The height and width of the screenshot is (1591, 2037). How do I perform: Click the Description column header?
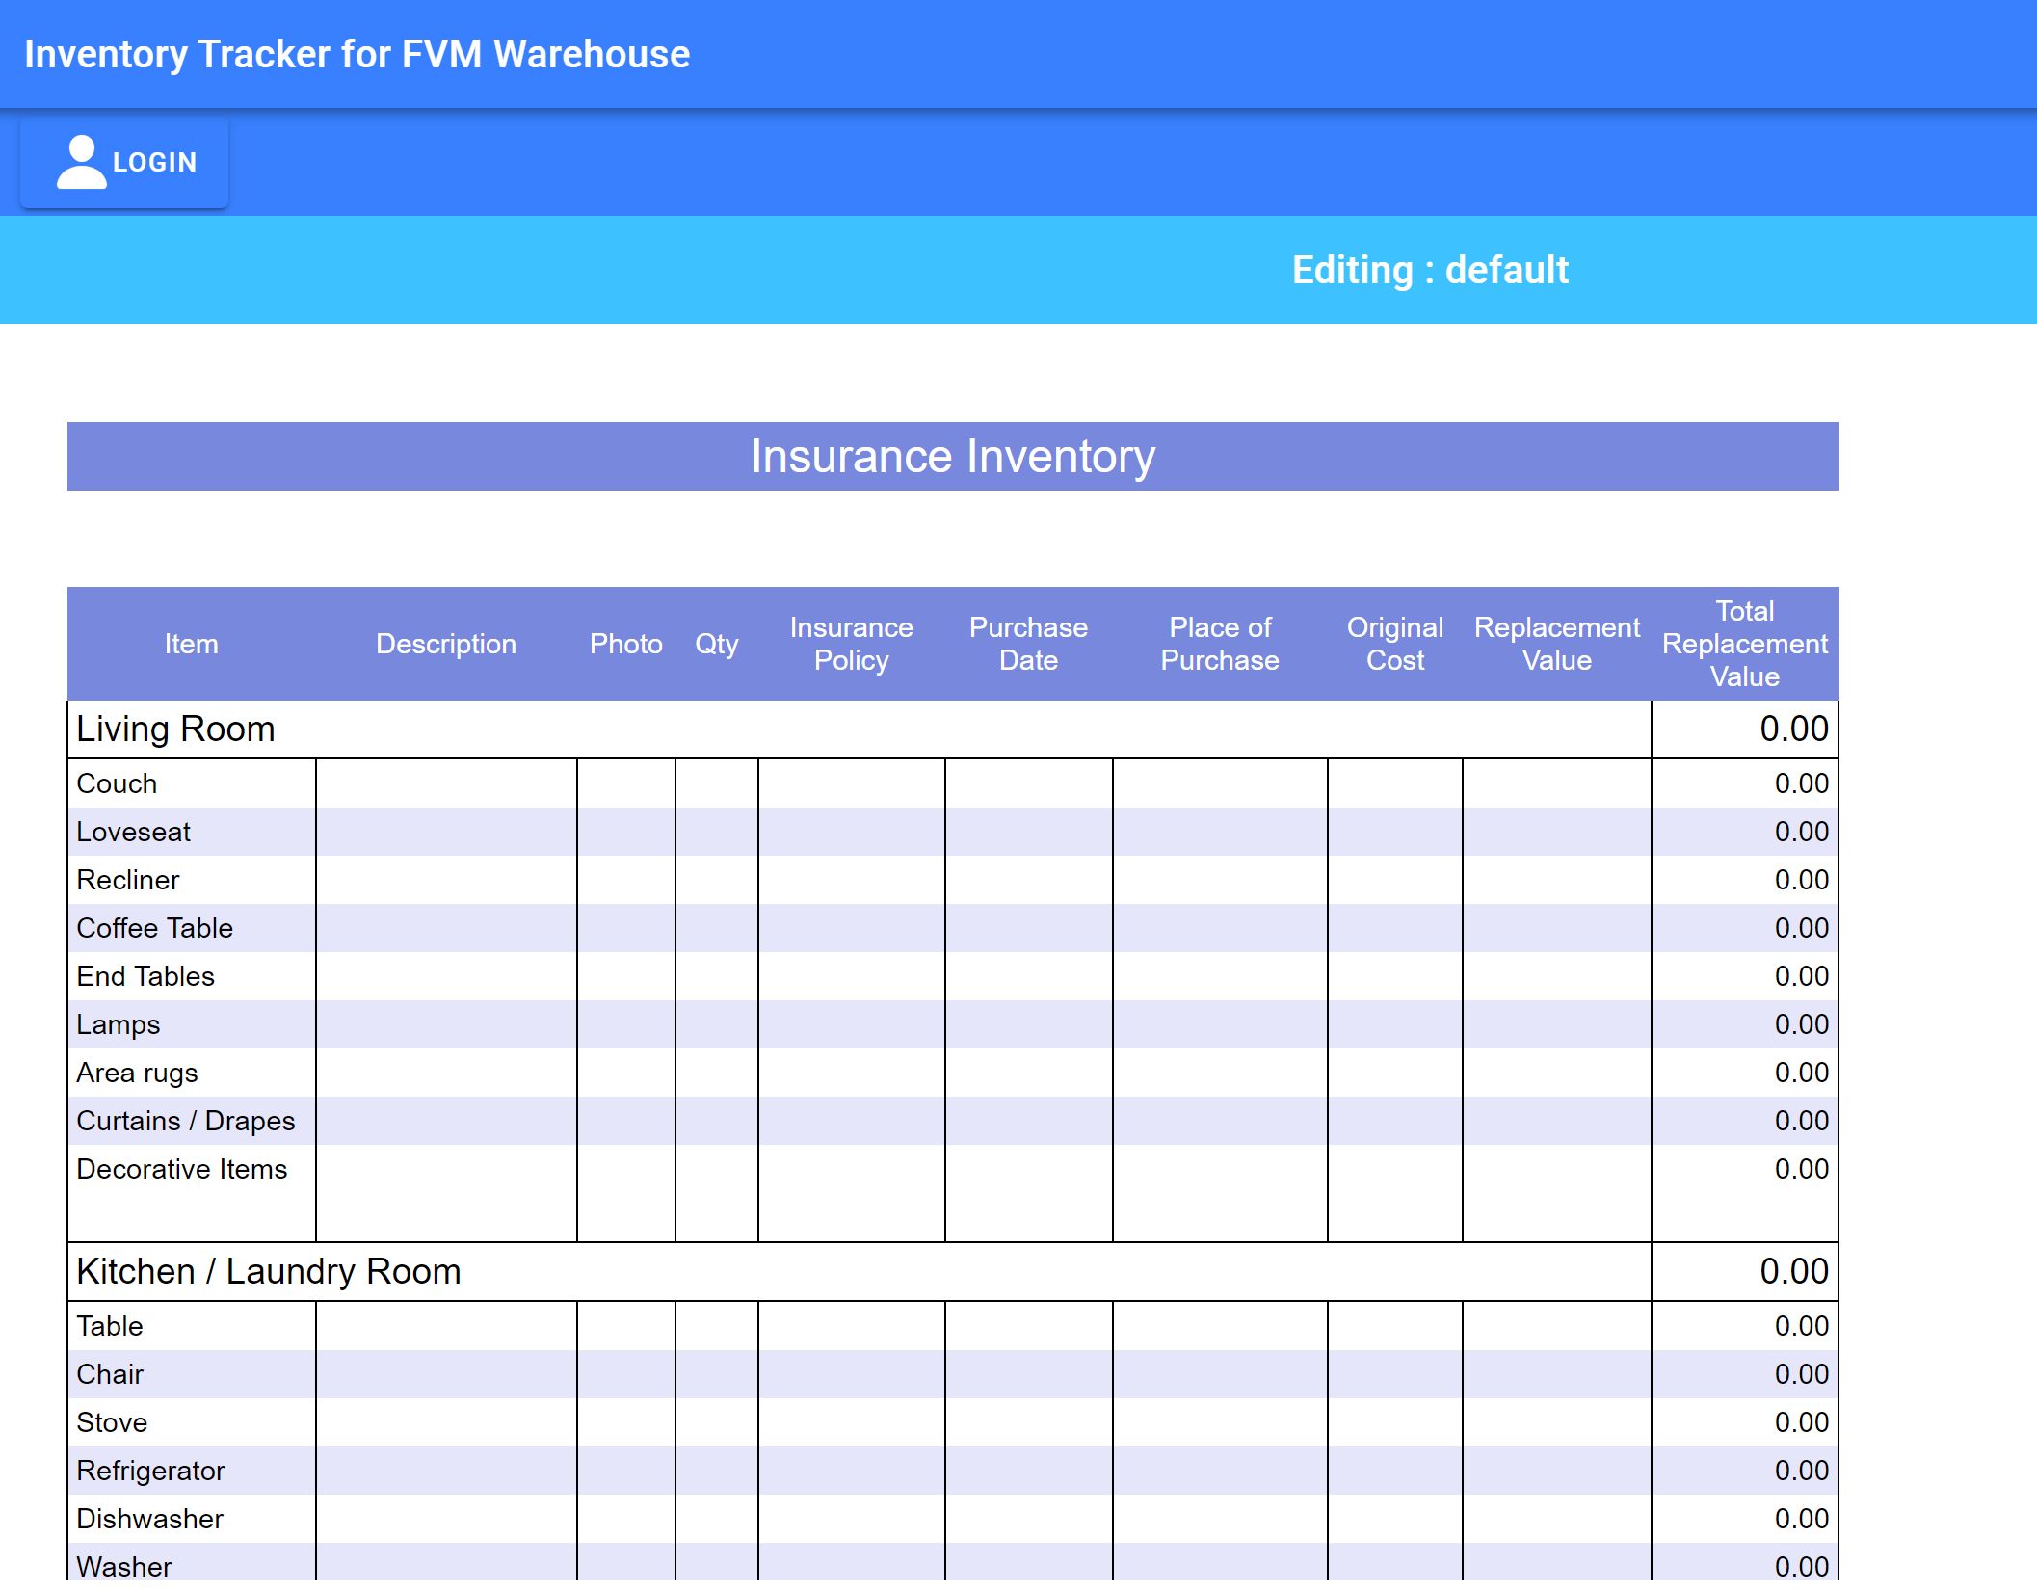(x=446, y=644)
